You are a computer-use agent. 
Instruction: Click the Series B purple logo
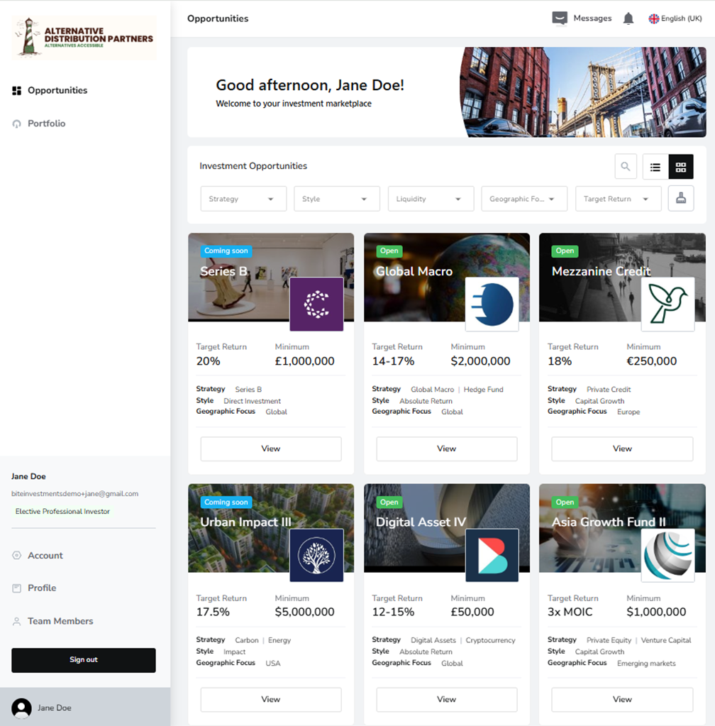[x=316, y=304]
